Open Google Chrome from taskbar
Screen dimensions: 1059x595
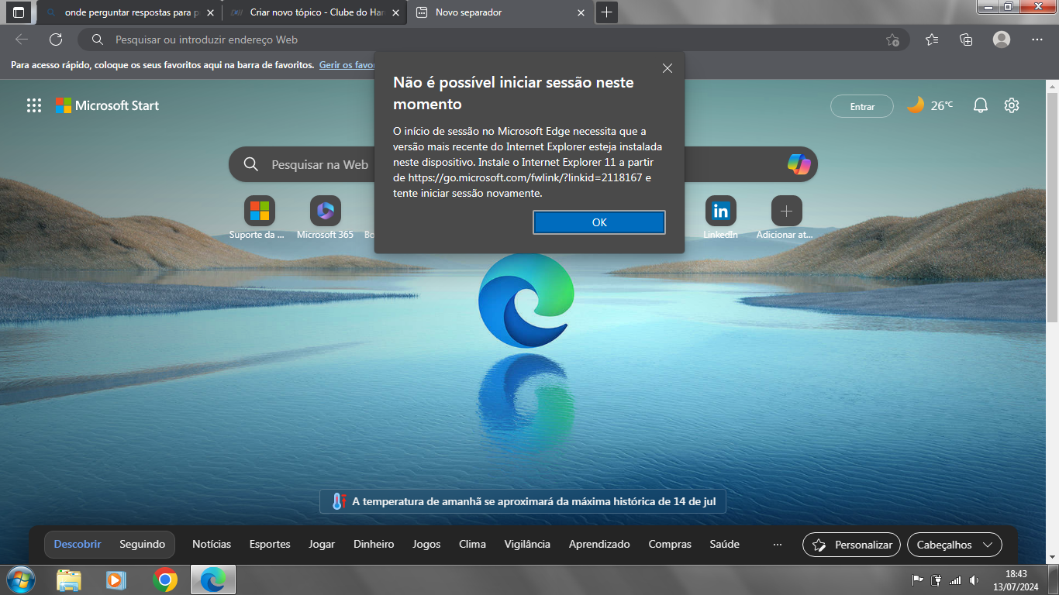pyautogui.click(x=165, y=580)
